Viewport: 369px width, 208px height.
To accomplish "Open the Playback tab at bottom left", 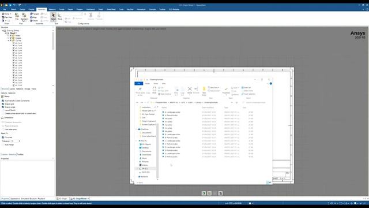I will pyautogui.click(x=41, y=199).
